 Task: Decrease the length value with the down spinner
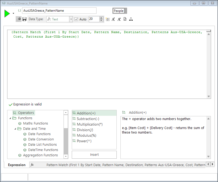(101, 20)
